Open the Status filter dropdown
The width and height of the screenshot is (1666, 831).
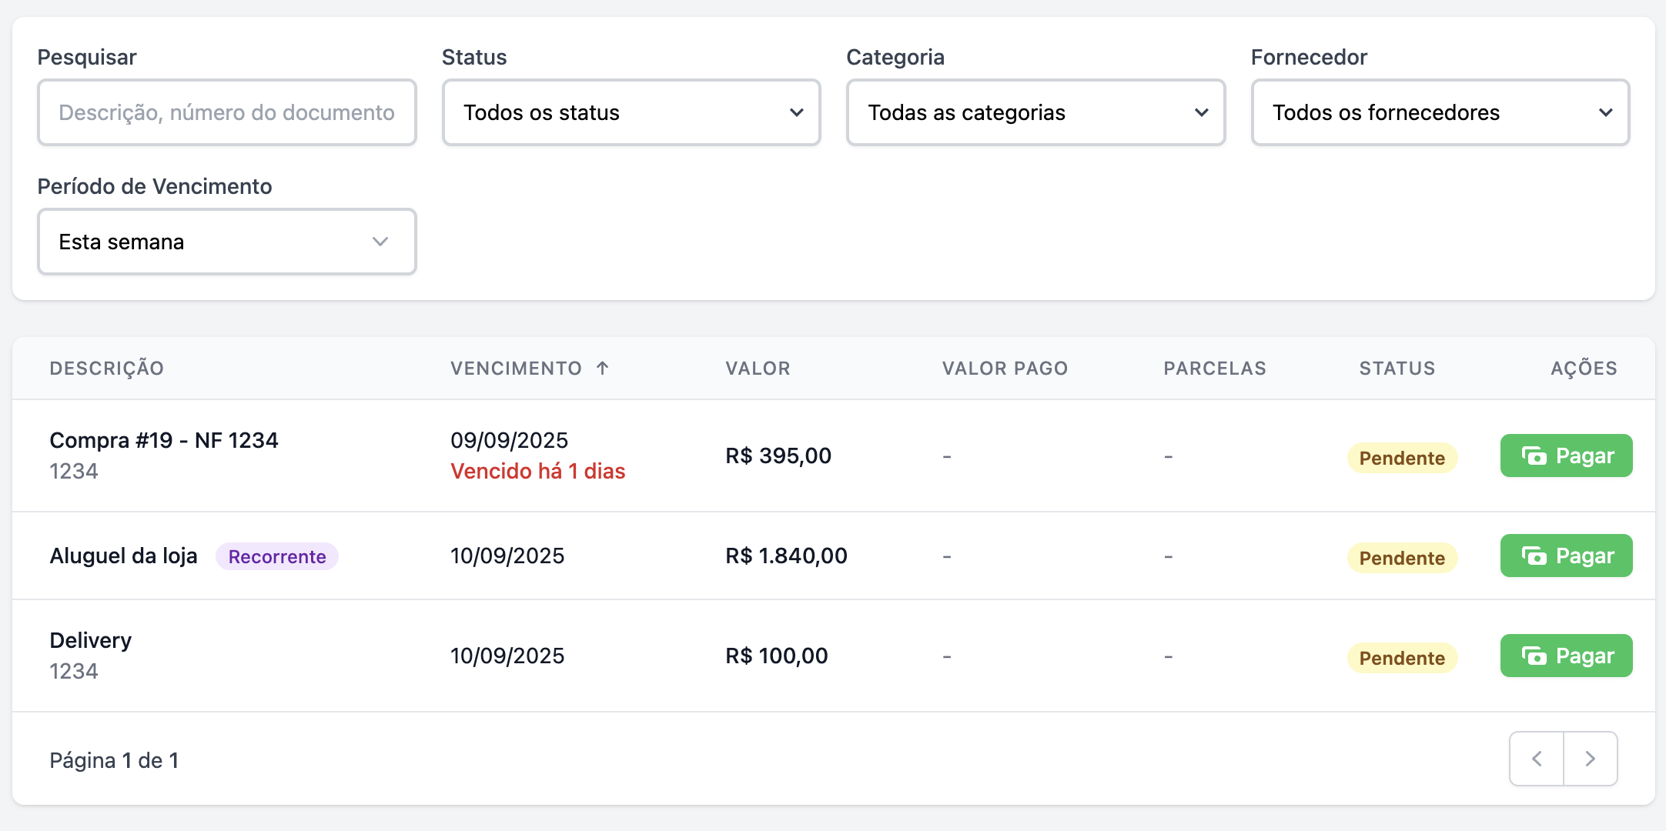click(631, 112)
